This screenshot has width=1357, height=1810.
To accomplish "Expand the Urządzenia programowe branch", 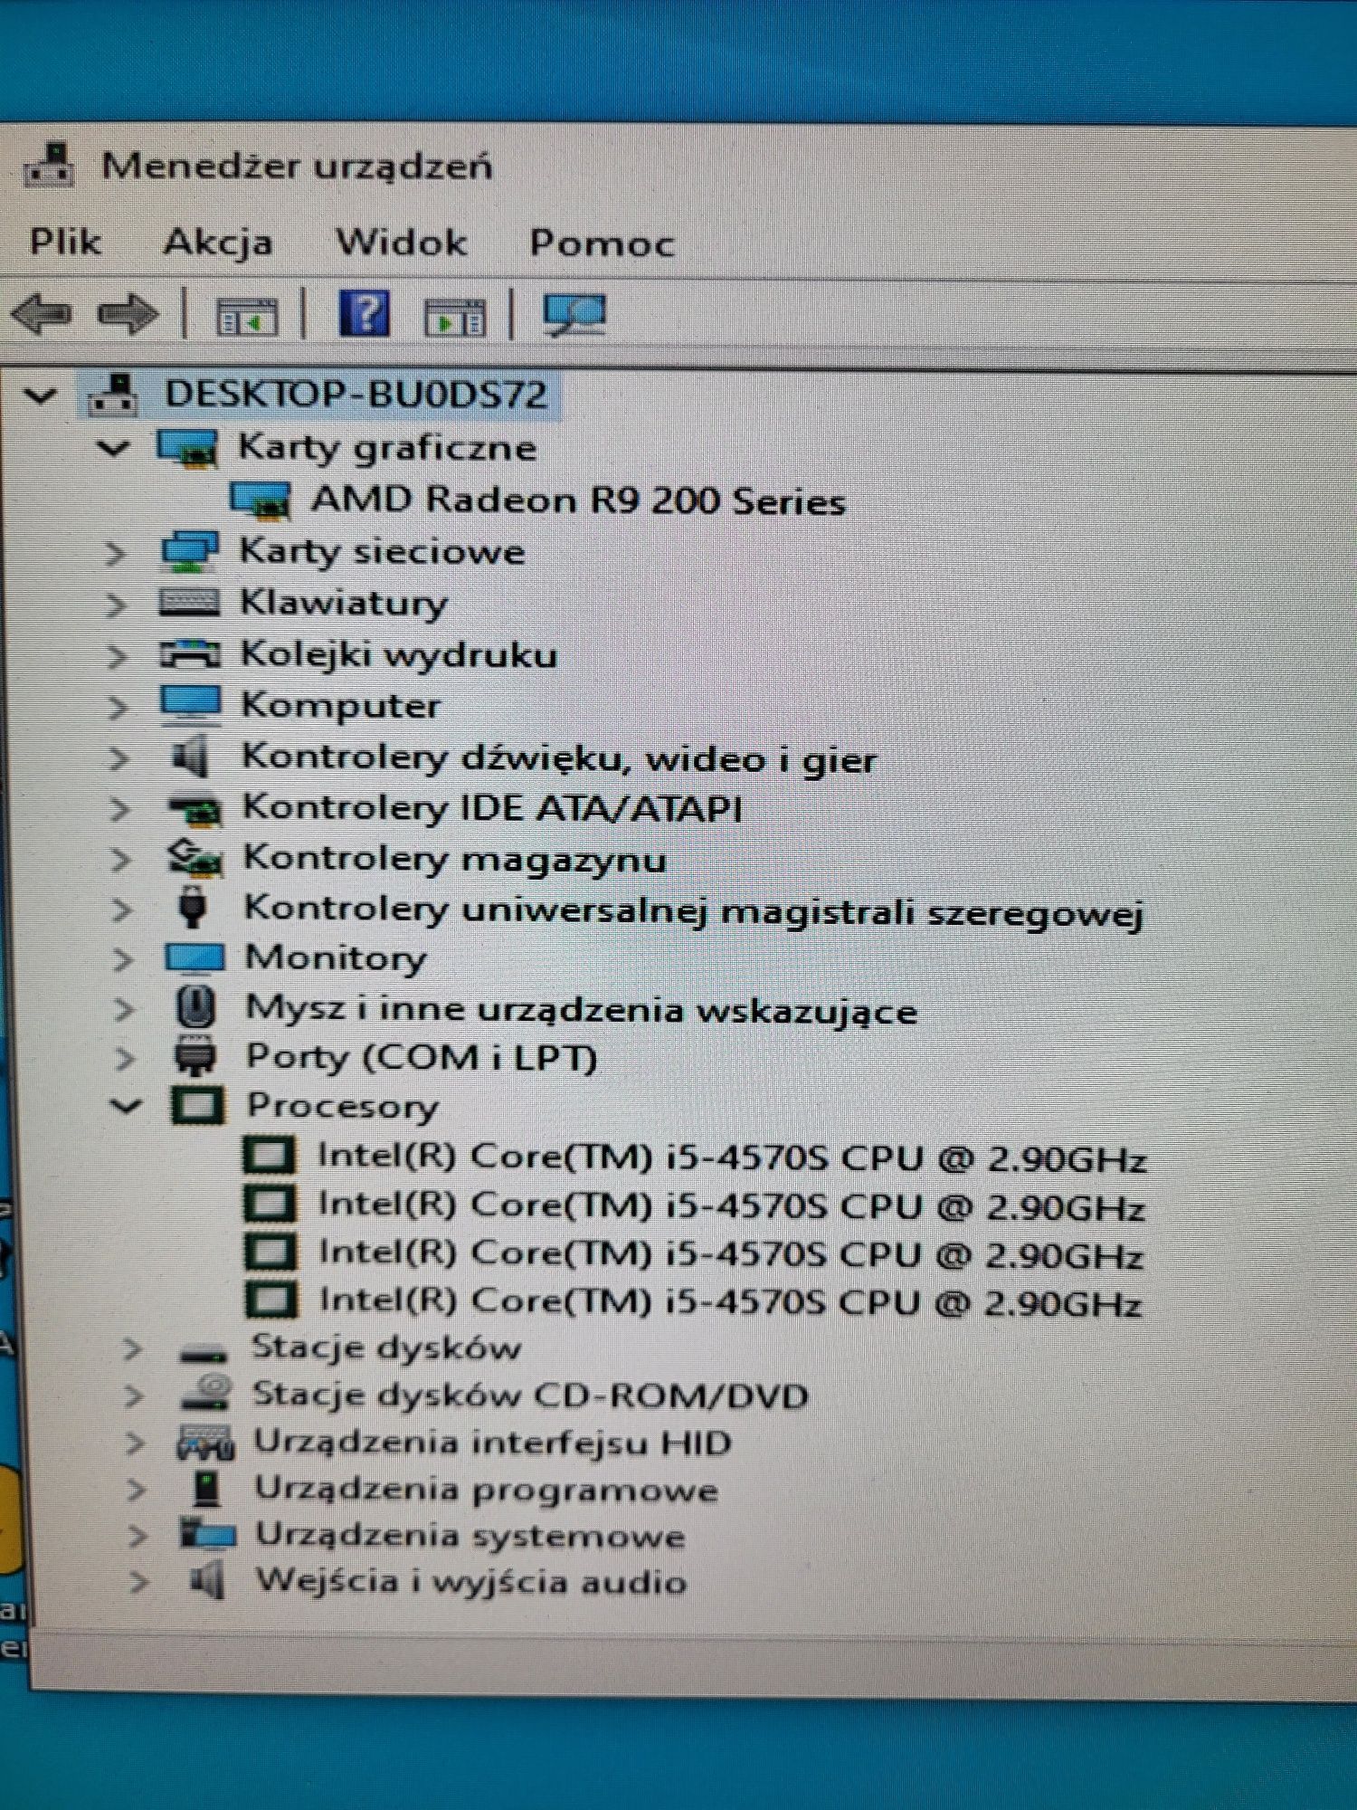I will pyautogui.click(x=135, y=1489).
